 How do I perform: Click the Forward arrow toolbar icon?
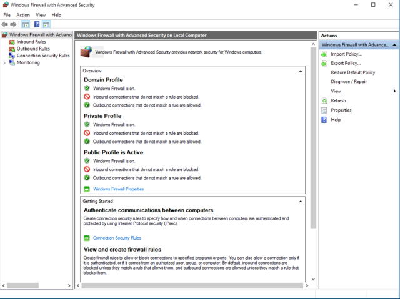tap(13, 24)
